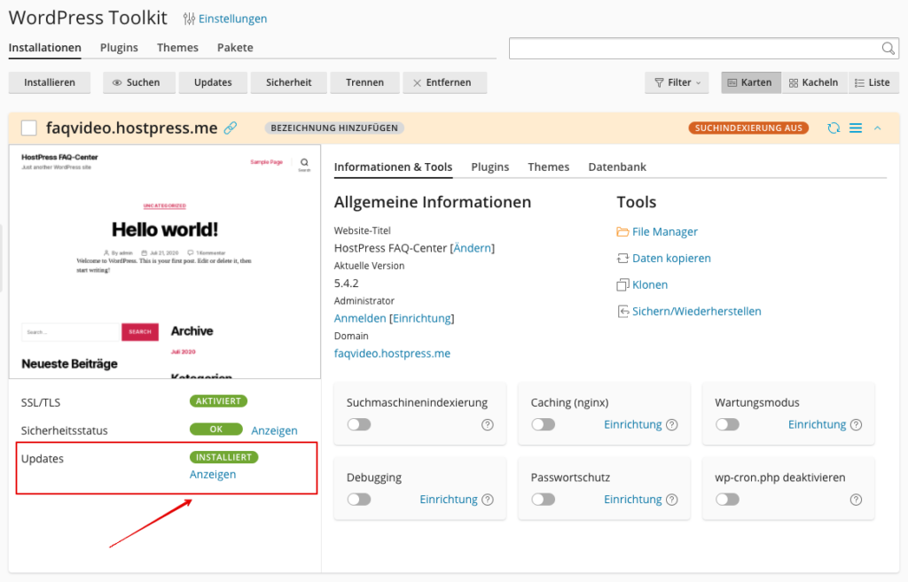Collapse the installation card with chevron

tap(877, 128)
